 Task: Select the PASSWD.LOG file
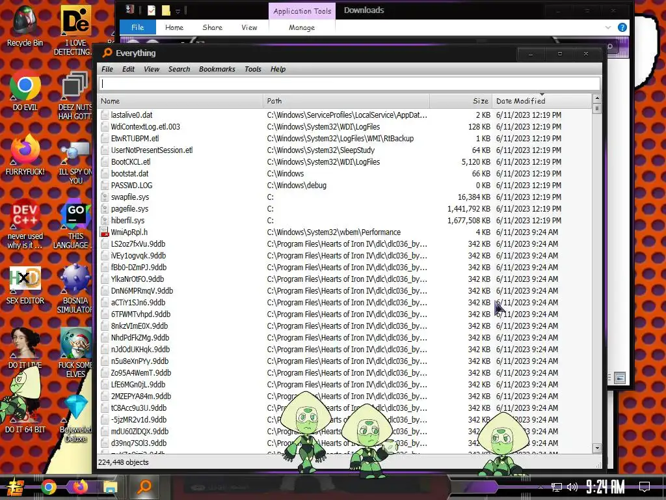point(345,186)
